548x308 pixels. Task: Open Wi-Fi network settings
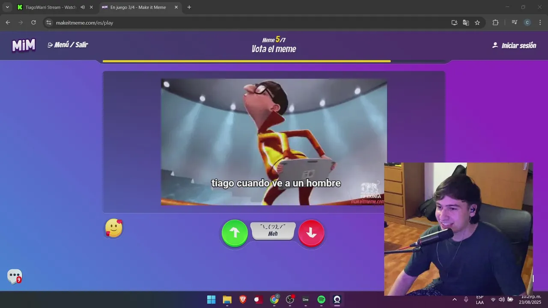coord(493,299)
